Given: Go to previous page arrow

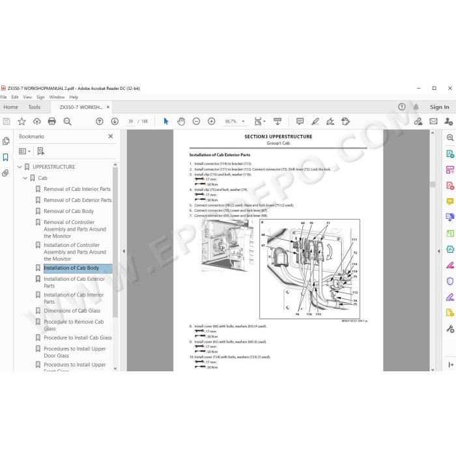Looking at the screenshot, I should pos(100,121).
